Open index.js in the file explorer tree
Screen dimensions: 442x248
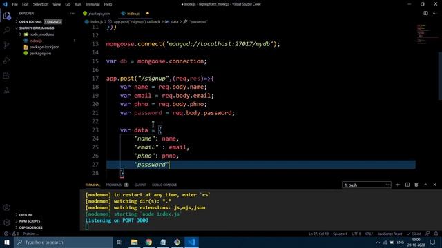click(35, 41)
